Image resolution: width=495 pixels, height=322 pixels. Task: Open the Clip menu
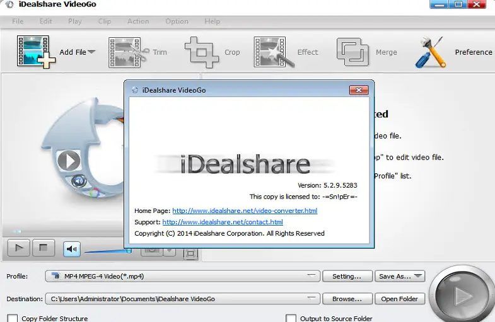tap(105, 21)
